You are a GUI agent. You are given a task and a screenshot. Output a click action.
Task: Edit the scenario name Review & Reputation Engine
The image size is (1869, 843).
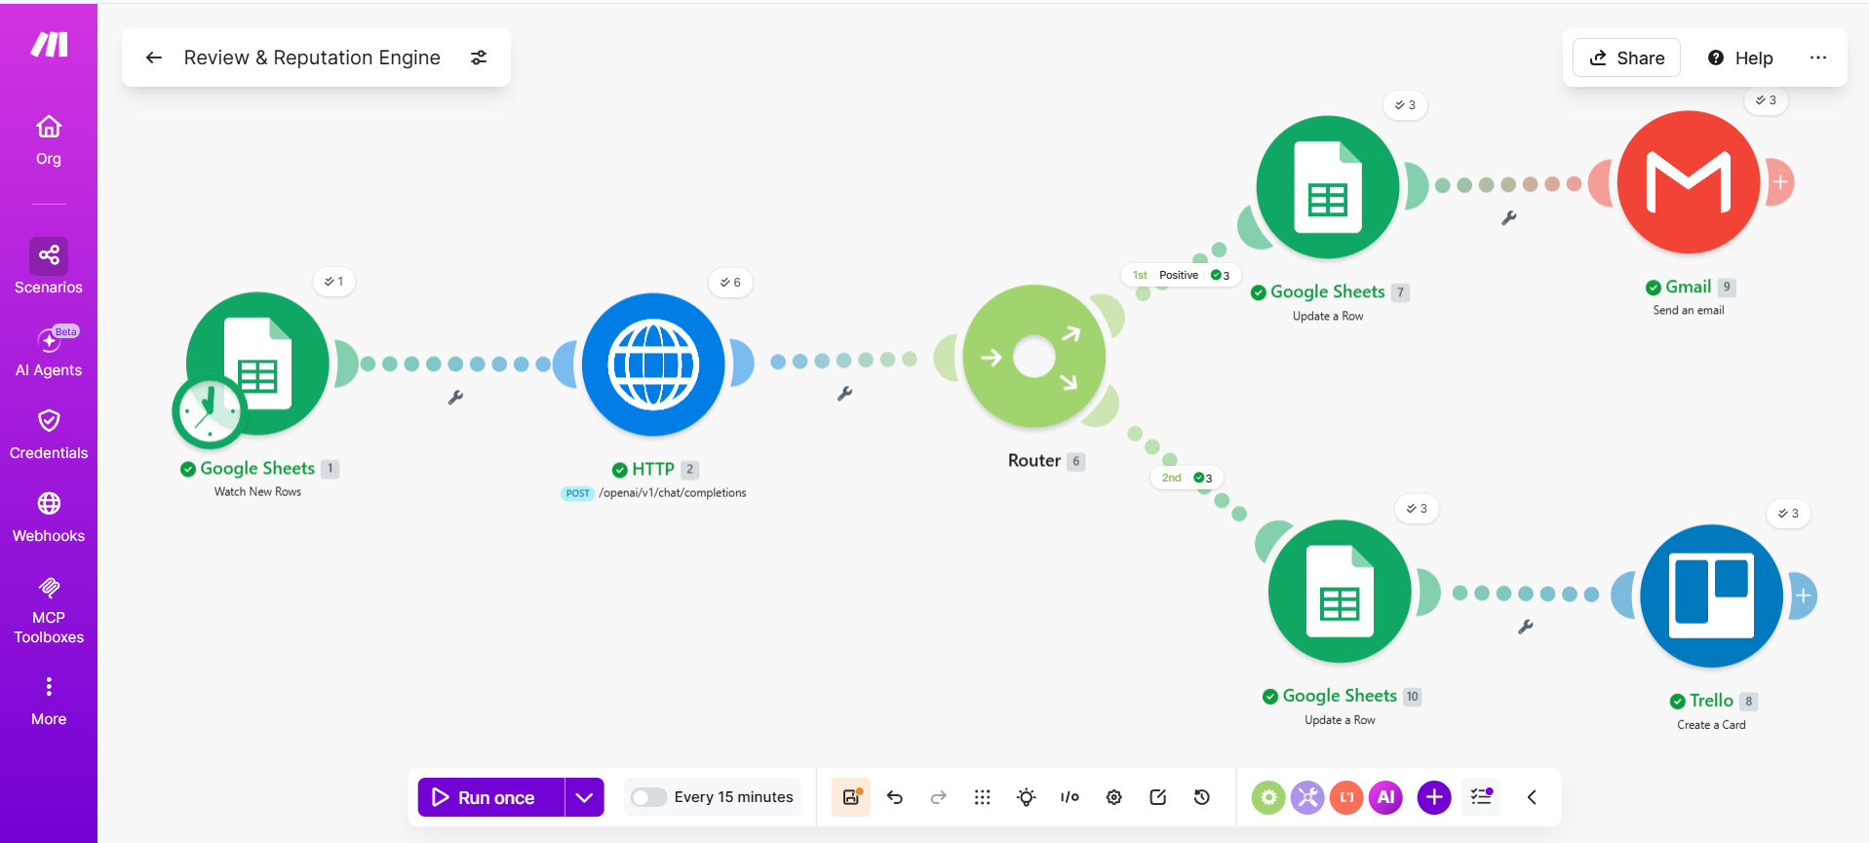point(312,57)
